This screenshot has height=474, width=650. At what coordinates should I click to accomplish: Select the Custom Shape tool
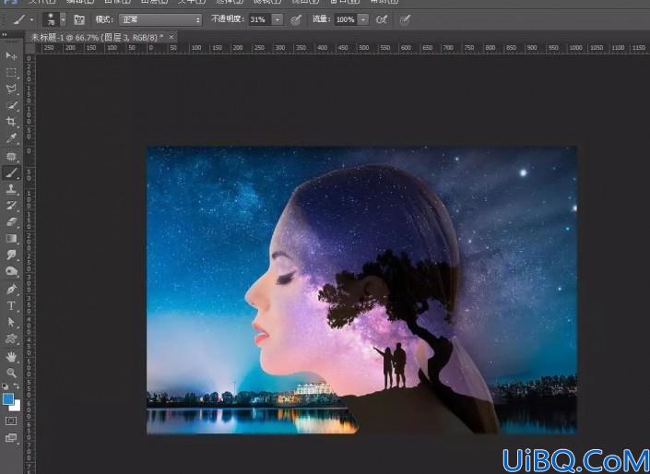click(x=11, y=338)
